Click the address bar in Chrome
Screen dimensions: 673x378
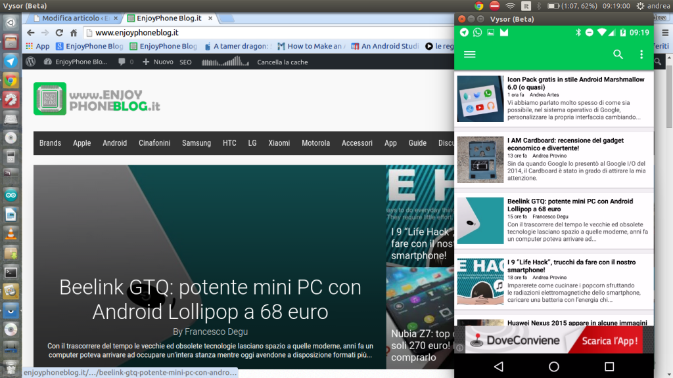click(x=268, y=33)
